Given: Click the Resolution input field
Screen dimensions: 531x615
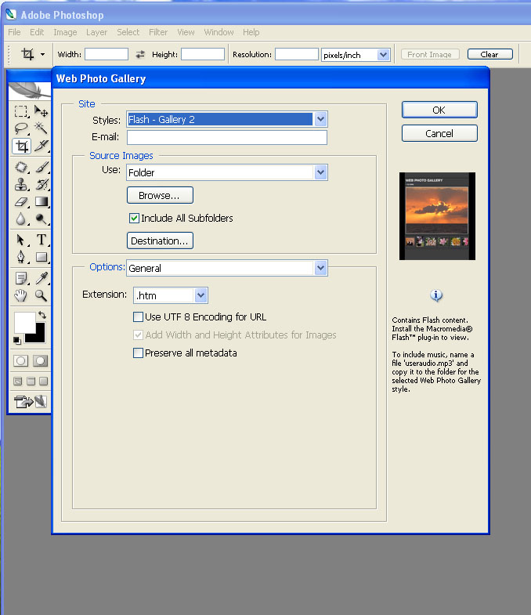Looking at the screenshot, I should click(x=297, y=54).
